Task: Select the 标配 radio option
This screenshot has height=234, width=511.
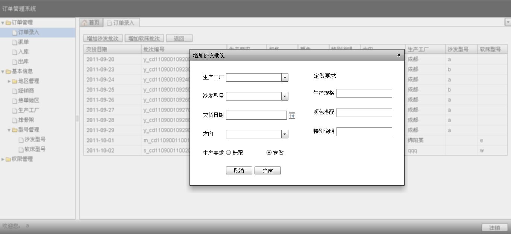Action: (x=229, y=153)
